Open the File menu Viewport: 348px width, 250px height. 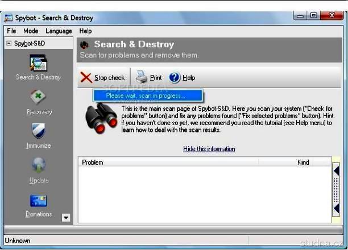[x=11, y=31]
